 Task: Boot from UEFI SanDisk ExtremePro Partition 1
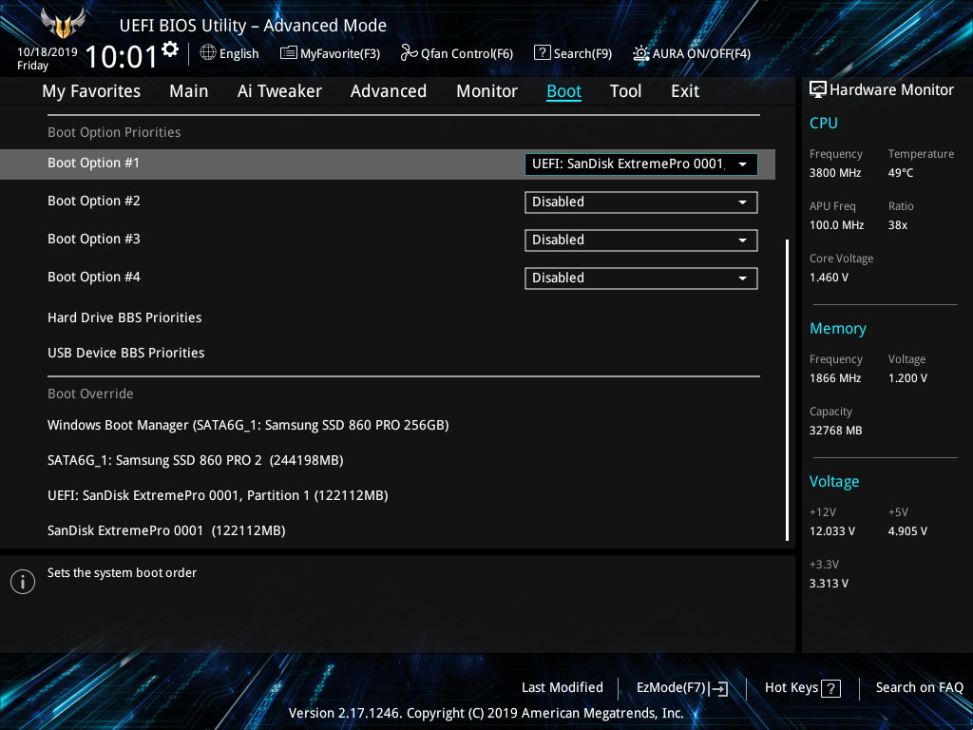[218, 495]
